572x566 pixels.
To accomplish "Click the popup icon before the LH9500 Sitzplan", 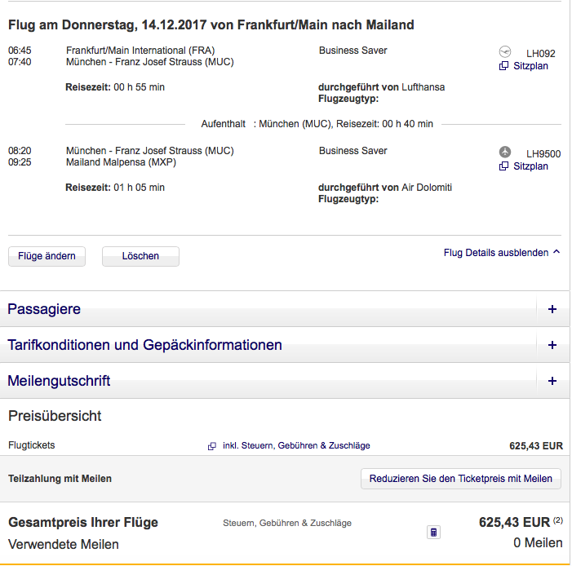I will coord(503,166).
